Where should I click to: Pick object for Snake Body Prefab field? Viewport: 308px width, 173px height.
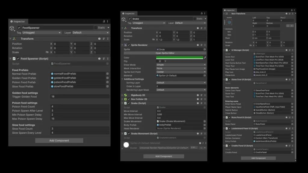(205, 125)
